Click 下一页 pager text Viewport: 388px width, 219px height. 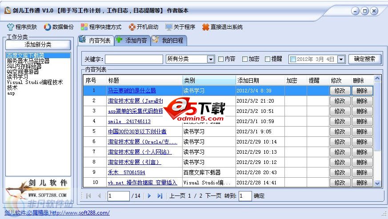click(x=213, y=196)
